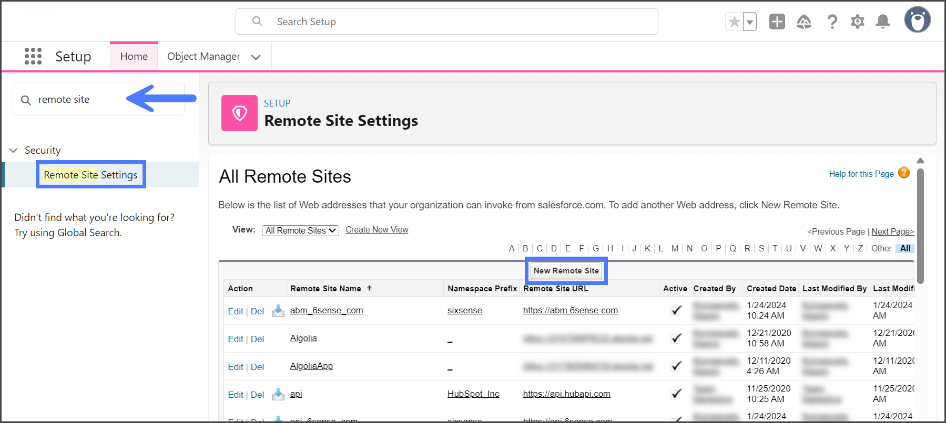Click the user avatar profile icon
The height and width of the screenshot is (423, 946).
(917, 20)
